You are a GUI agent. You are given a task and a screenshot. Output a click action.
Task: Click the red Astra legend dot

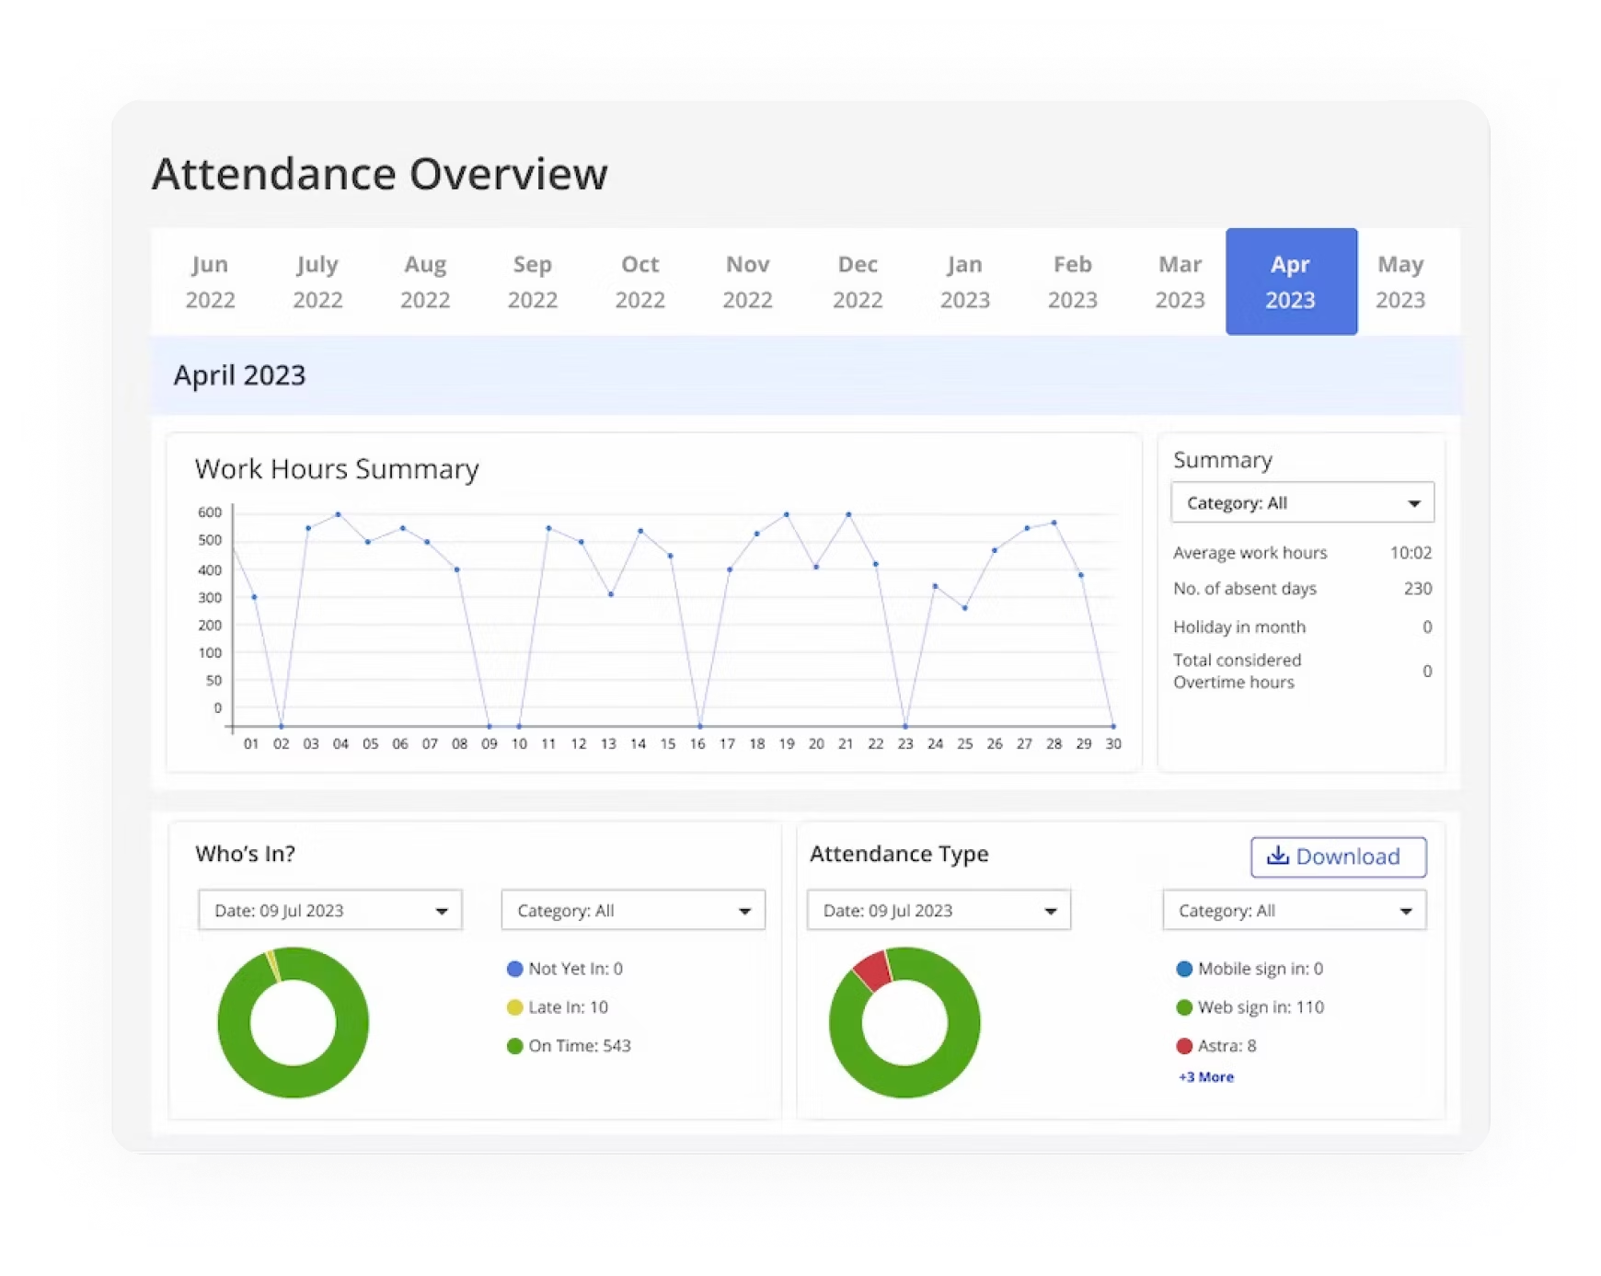[x=1184, y=1046]
